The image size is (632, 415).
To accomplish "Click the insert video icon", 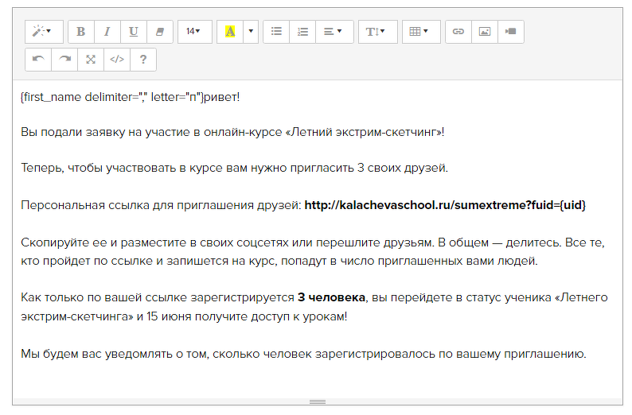I will [x=510, y=32].
